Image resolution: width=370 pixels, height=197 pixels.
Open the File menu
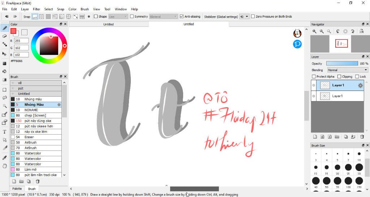tap(4, 9)
